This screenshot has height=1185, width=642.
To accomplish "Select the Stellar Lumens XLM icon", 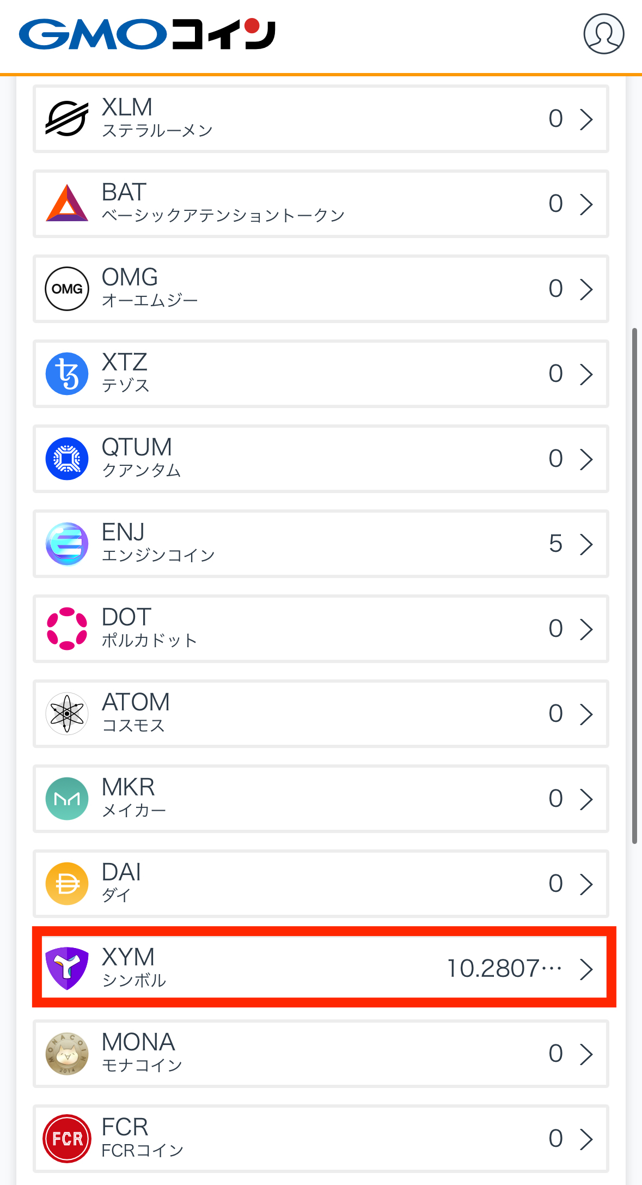I will (x=67, y=119).
